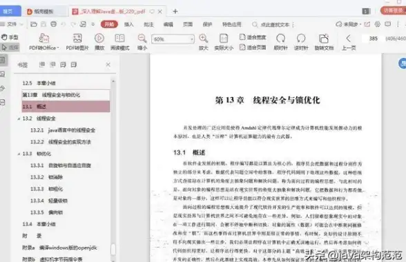Viewport: 406px width, 262px height.
Task: Switch to the 保护 ribbon tab
Action: (207, 24)
